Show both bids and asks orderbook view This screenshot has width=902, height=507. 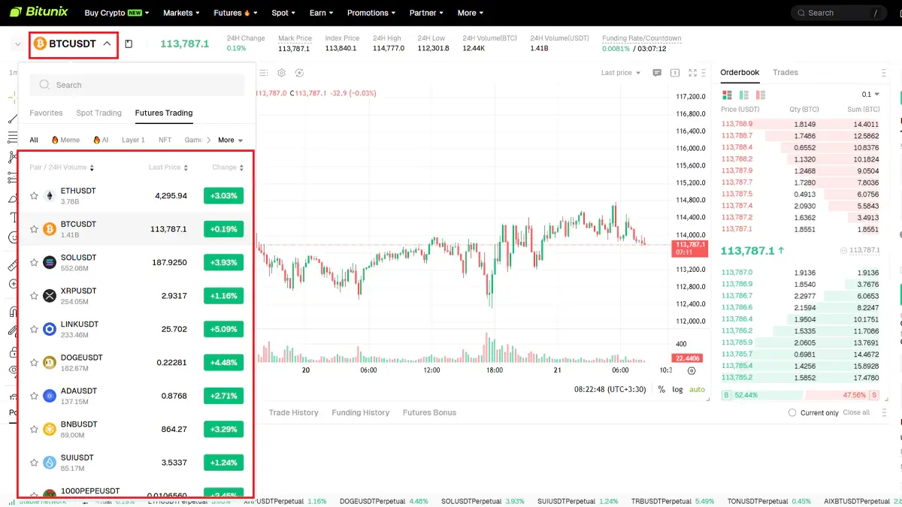pyautogui.click(x=727, y=95)
